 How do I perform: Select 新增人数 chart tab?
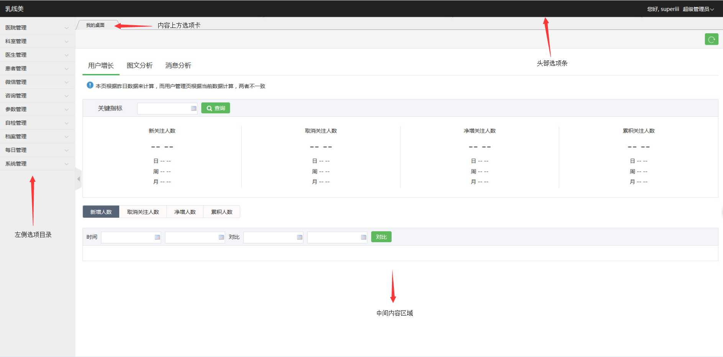click(101, 212)
